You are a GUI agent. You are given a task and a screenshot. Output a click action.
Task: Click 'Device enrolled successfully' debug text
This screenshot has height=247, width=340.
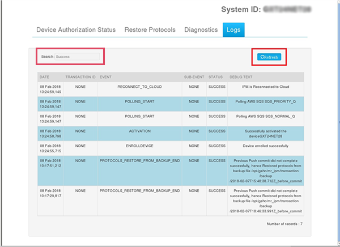[265, 146]
